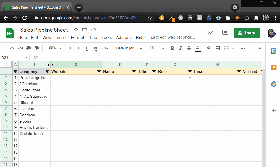Image resolution: width=280 pixels, height=167 pixels.
Task: Open the Email column filter
Action: (x=239, y=72)
